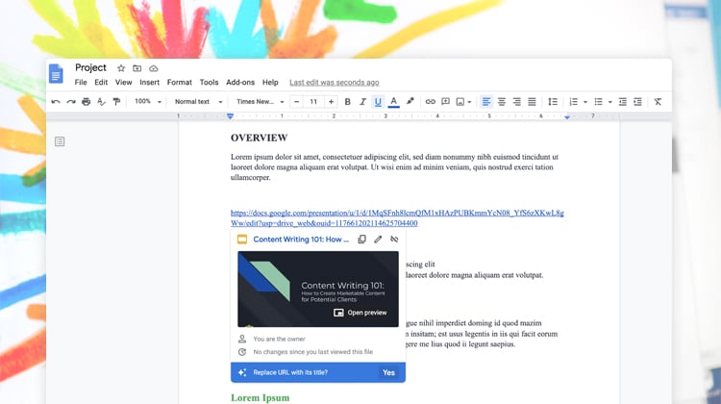Select justify alignment
This screenshot has width=721, height=404.
532,102
